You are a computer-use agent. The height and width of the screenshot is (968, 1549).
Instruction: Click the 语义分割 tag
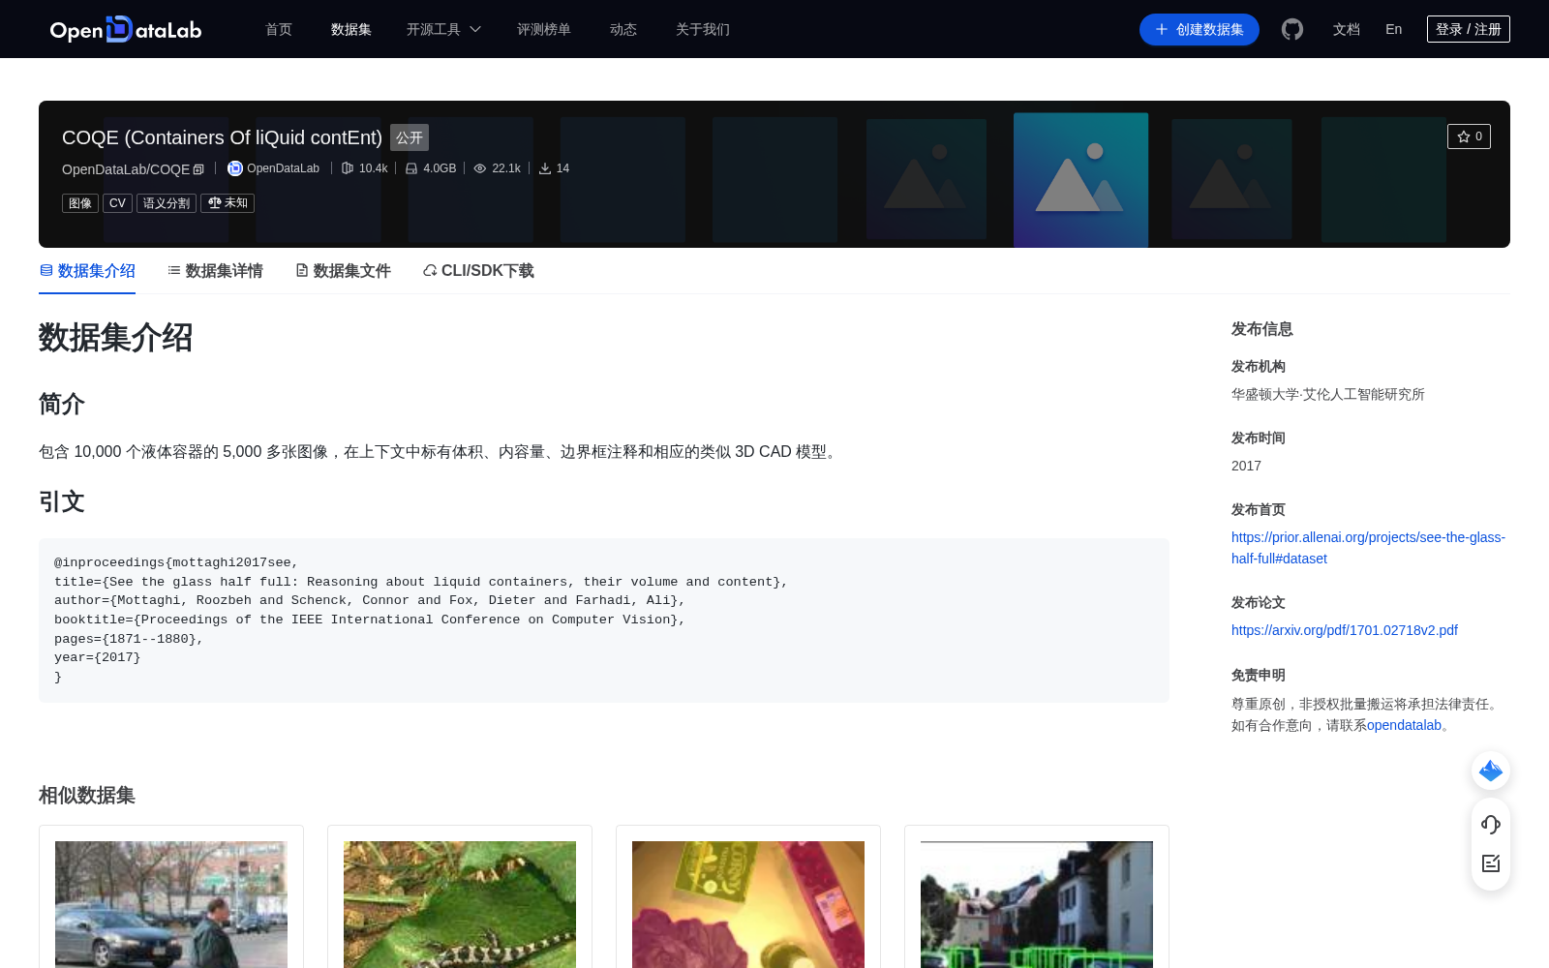(x=167, y=203)
